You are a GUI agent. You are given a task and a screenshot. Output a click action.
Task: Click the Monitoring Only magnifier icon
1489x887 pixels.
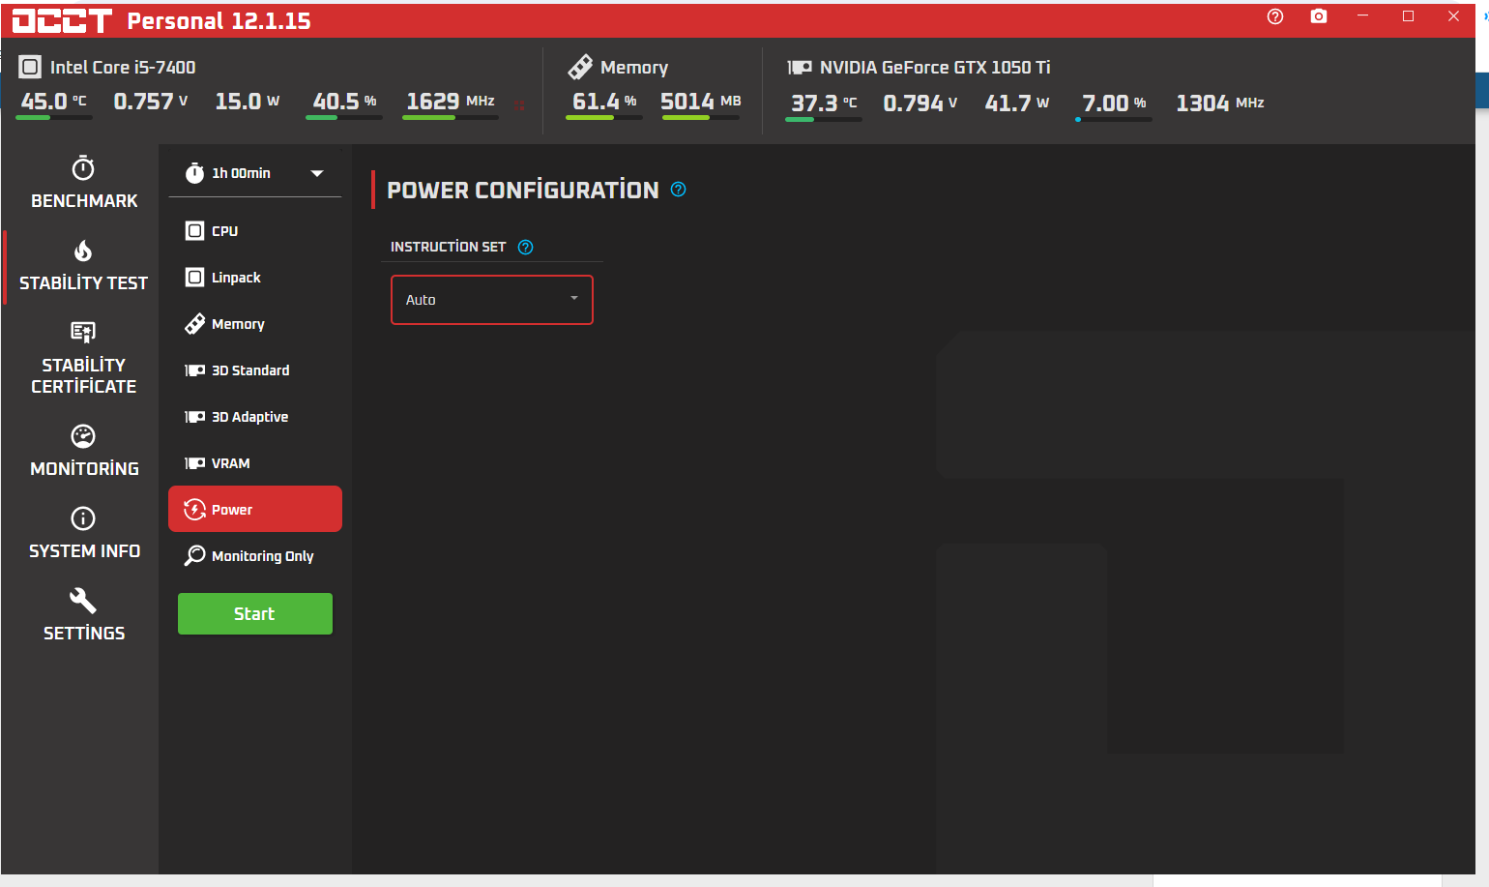point(194,555)
